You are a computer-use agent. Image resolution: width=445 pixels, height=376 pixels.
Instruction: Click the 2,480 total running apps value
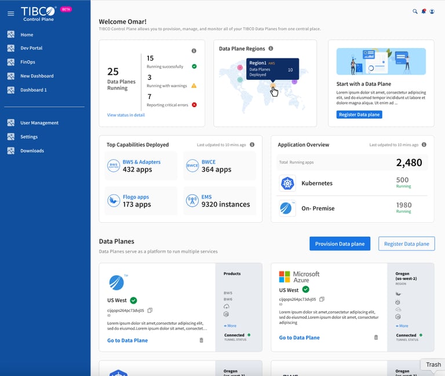coord(409,163)
